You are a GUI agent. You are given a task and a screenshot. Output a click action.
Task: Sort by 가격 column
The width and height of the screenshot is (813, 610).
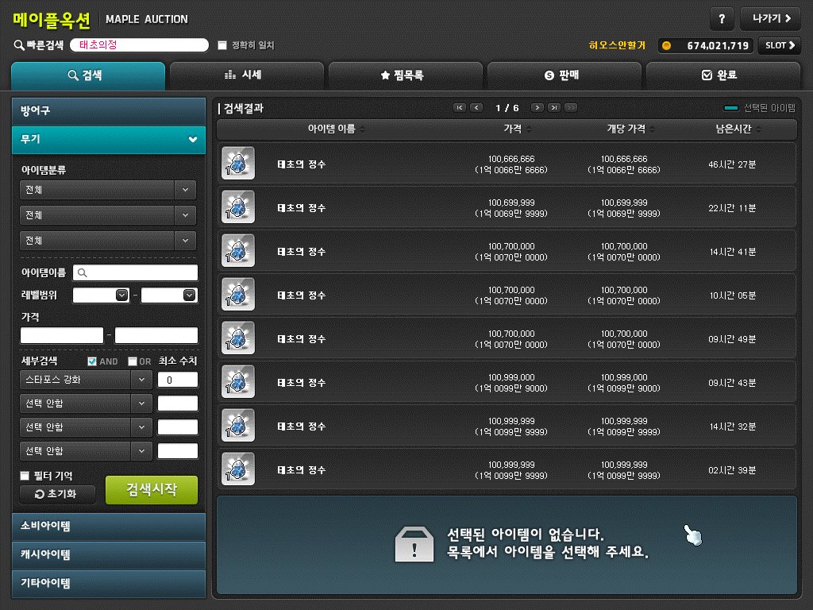click(x=518, y=129)
